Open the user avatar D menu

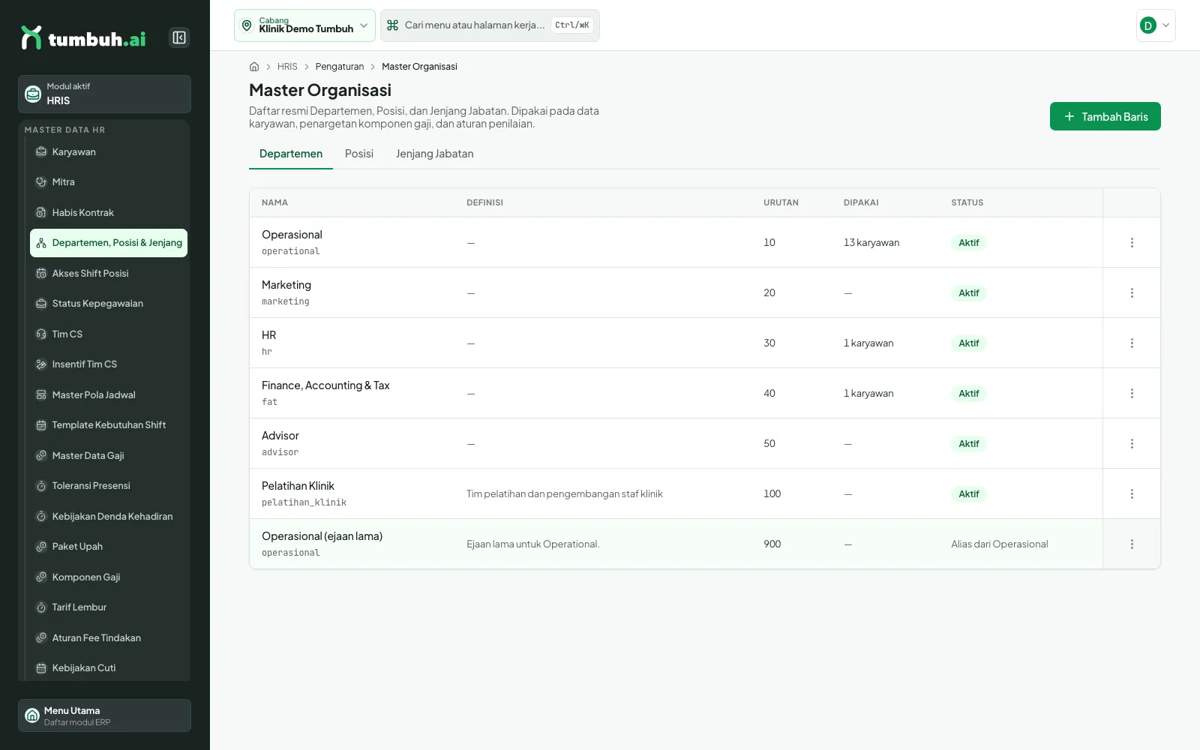(1156, 25)
